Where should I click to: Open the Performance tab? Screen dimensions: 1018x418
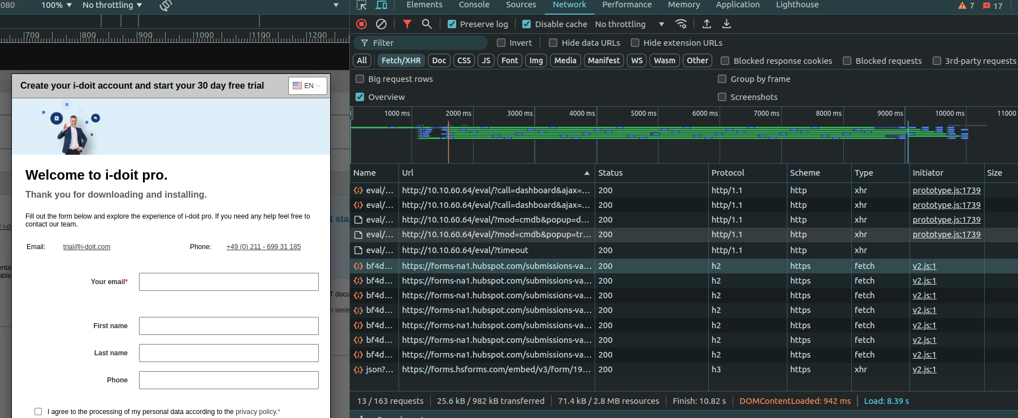coord(627,5)
